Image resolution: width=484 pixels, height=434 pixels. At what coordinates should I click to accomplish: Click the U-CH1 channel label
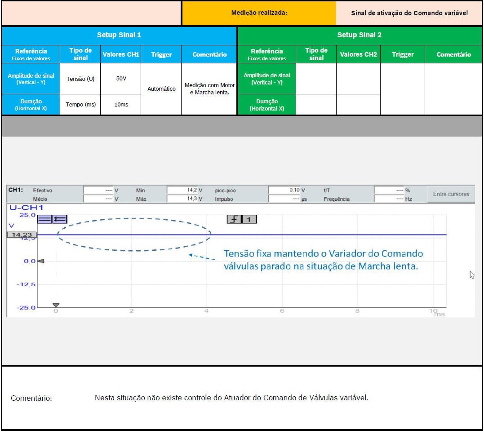(x=26, y=208)
